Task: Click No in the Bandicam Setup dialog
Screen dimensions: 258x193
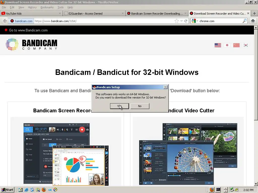Action: [140, 106]
